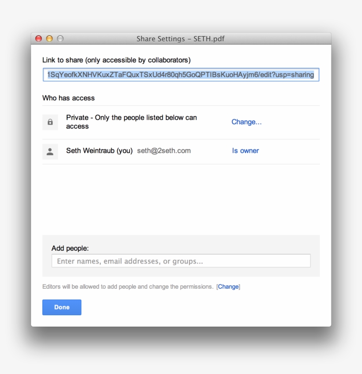Image resolution: width=362 pixels, height=374 pixels.
Task: Click the green zoom button
Action: click(x=59, y=38)
